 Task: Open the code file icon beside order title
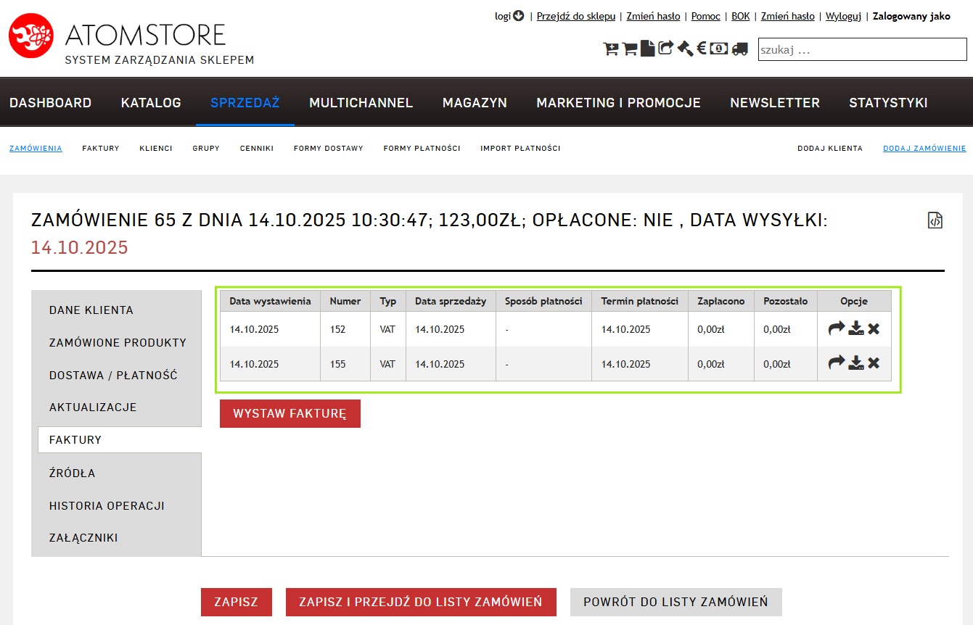coord(935,220)
